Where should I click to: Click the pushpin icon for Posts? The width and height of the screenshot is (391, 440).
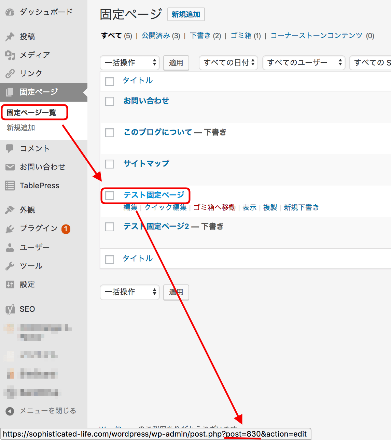[x=10, y=36]
